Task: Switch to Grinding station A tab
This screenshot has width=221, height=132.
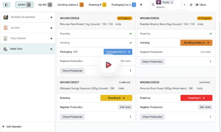Action: (70, 5)
